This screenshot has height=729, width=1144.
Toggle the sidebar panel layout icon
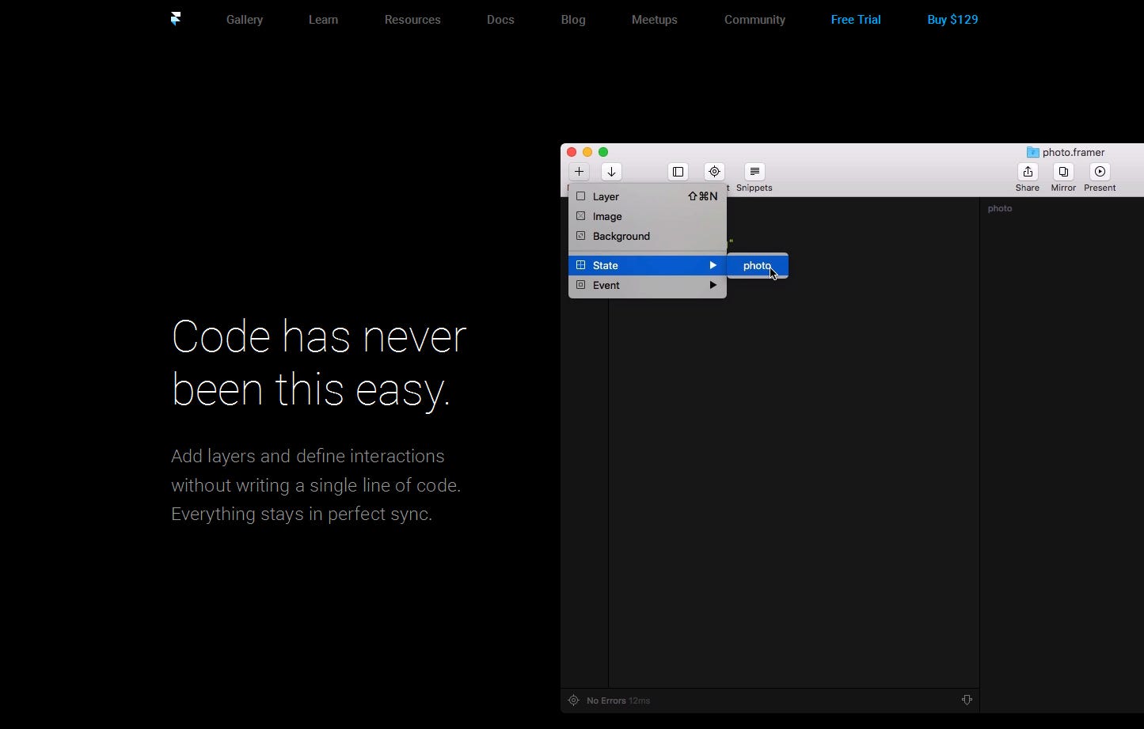(678, 172)
